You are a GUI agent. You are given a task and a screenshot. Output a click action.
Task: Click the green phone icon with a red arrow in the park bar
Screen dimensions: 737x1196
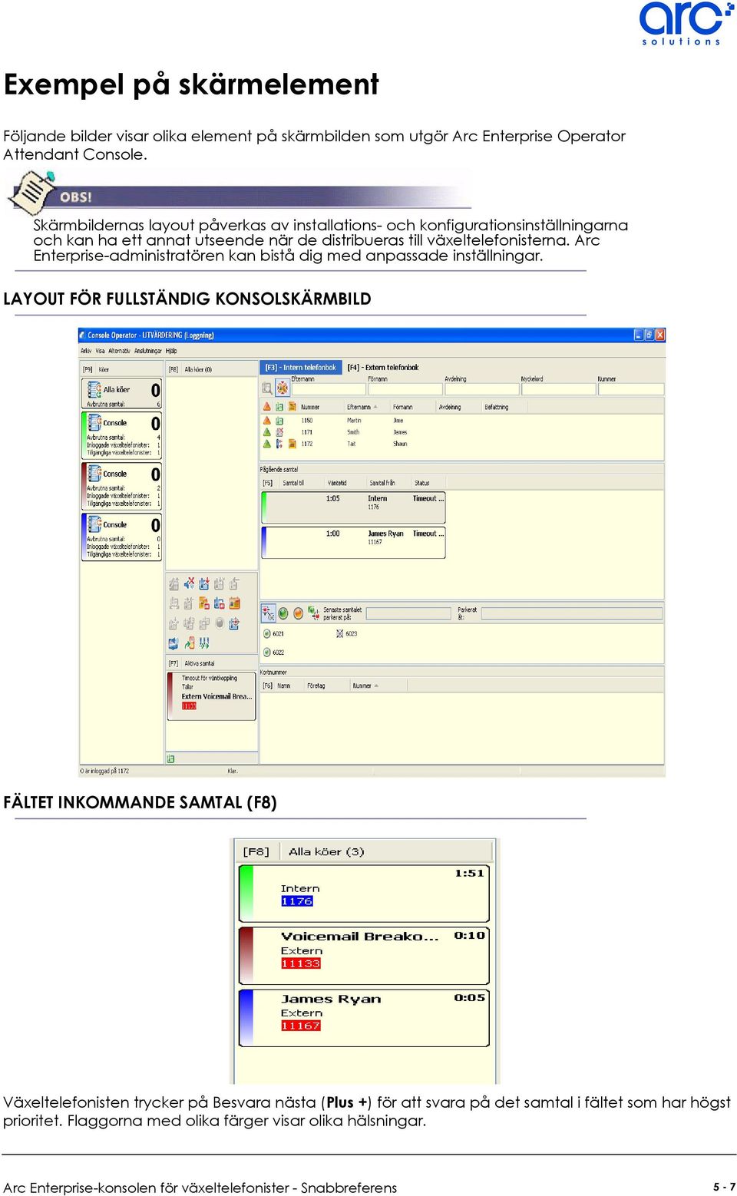(313, 613)
